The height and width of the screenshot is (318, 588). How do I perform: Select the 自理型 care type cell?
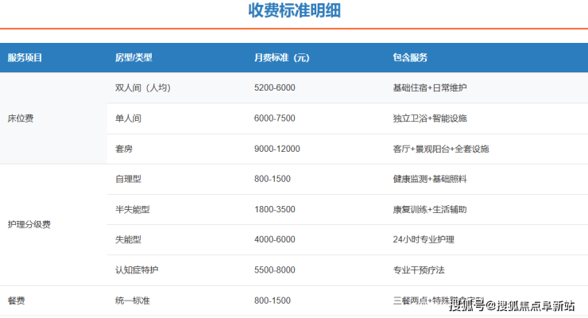click(129, 180)
